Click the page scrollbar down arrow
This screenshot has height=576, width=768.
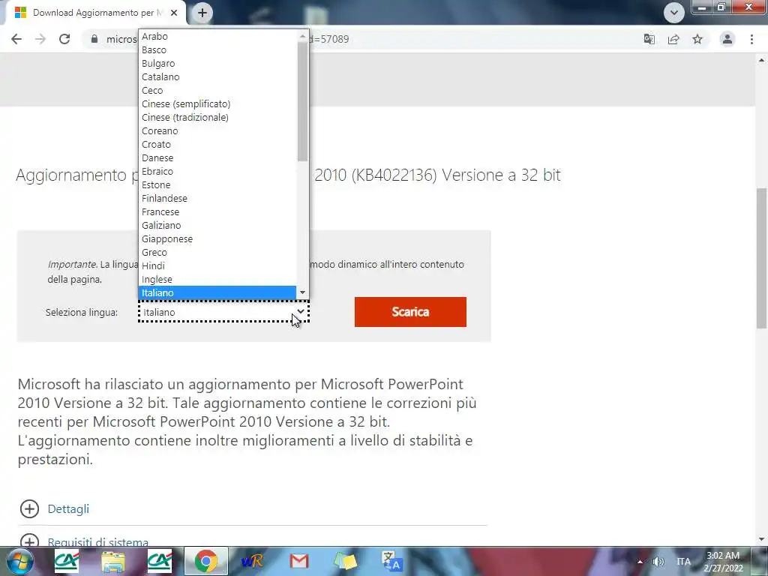tap(762, 539)
